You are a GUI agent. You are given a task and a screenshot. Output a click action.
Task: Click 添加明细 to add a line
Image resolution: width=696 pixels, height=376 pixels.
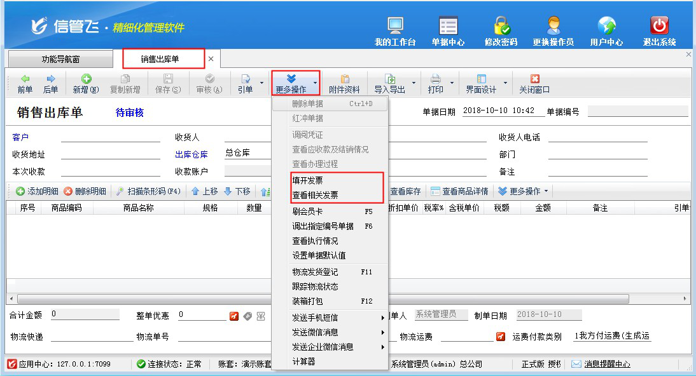coord(37,191)
